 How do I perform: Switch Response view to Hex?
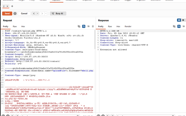pos(118,26)
